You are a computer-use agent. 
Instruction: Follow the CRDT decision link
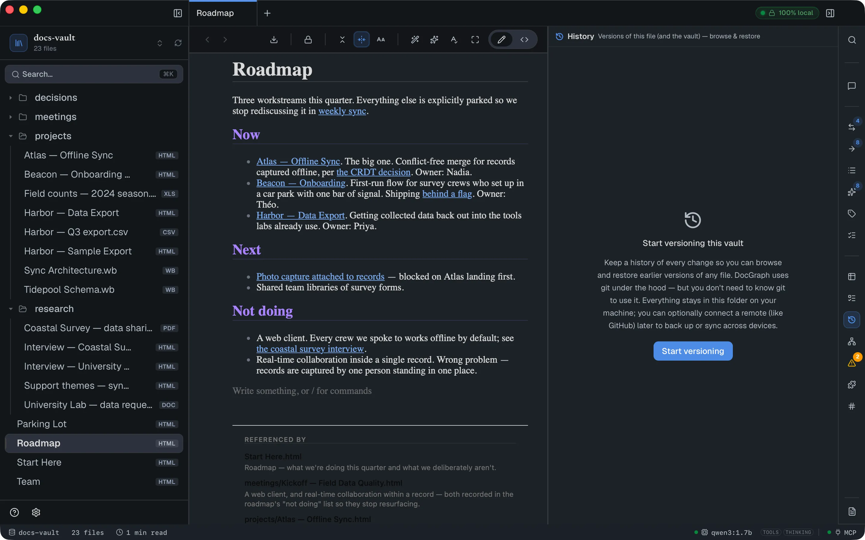(x=373, y=172)
